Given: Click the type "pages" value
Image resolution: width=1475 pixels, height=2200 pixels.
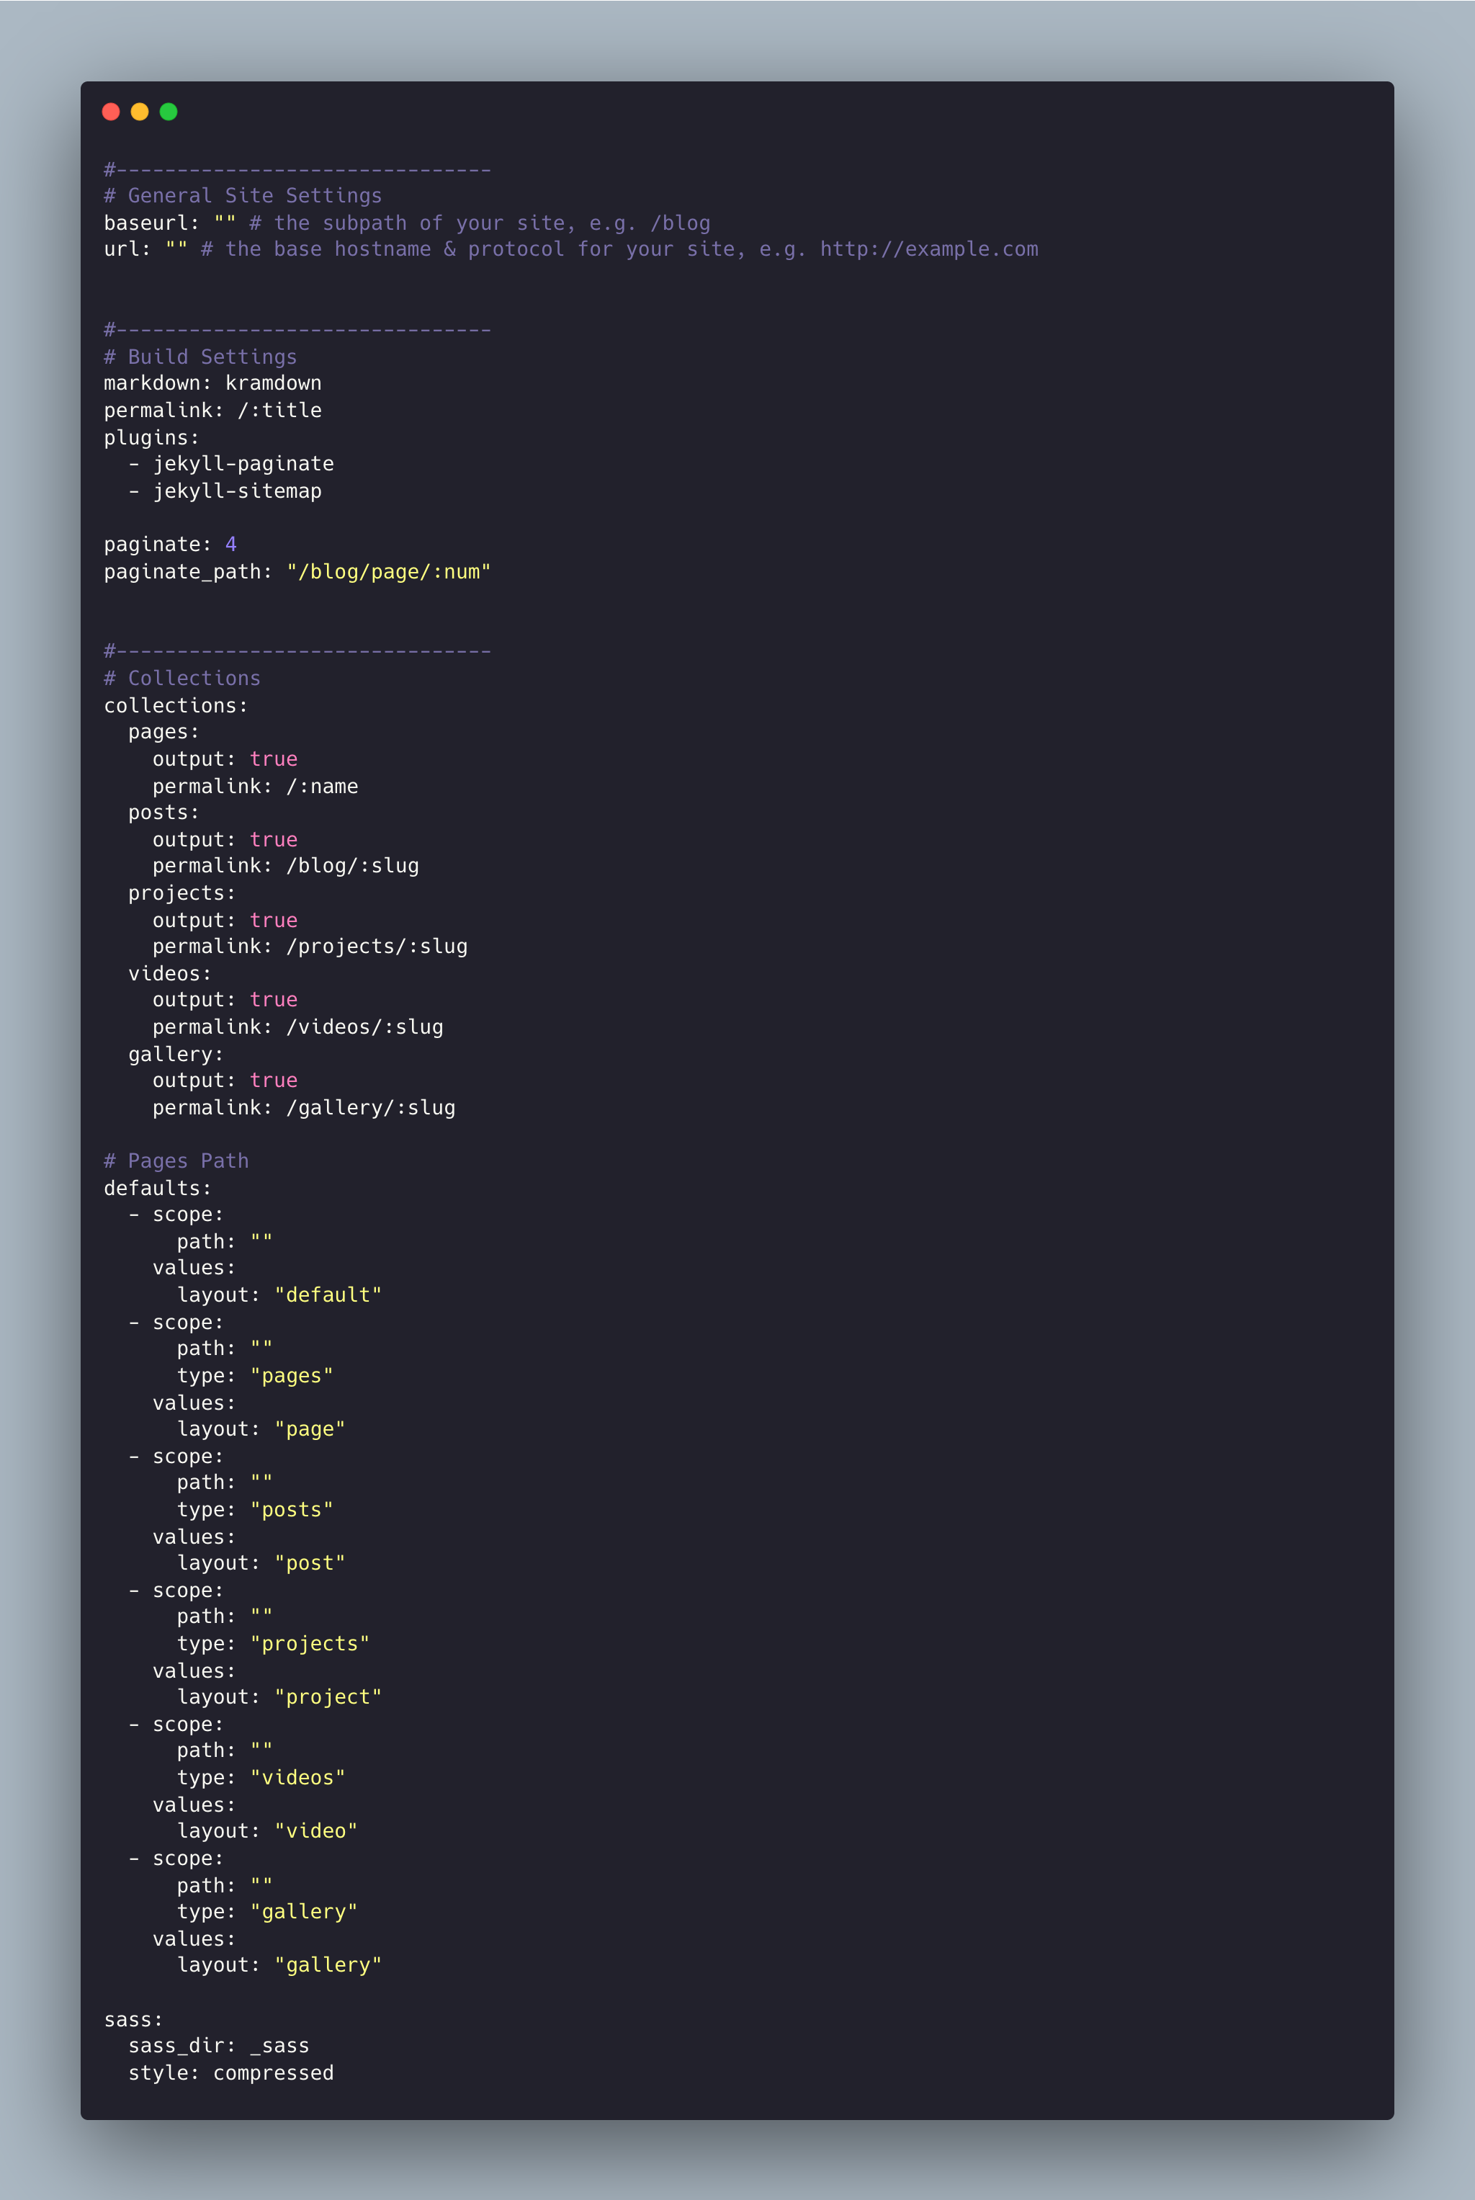Looking at the screenshot, I should (x=292, y=1377).
